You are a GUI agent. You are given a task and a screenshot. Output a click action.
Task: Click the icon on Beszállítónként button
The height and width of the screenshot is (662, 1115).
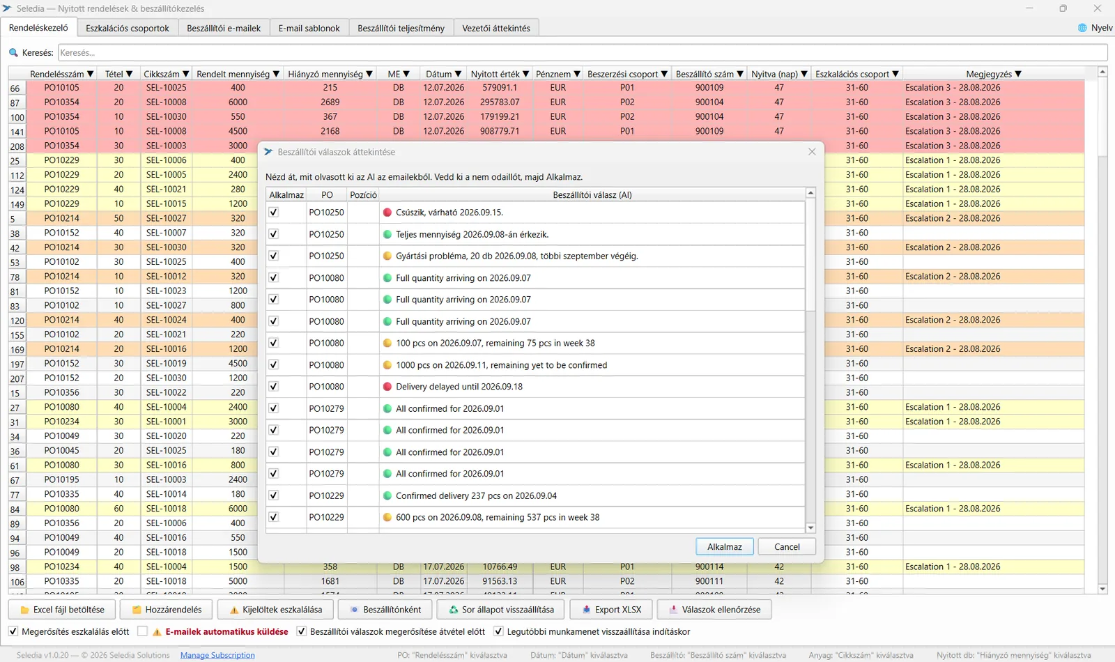pyautogui.click(x=354, y=610)
